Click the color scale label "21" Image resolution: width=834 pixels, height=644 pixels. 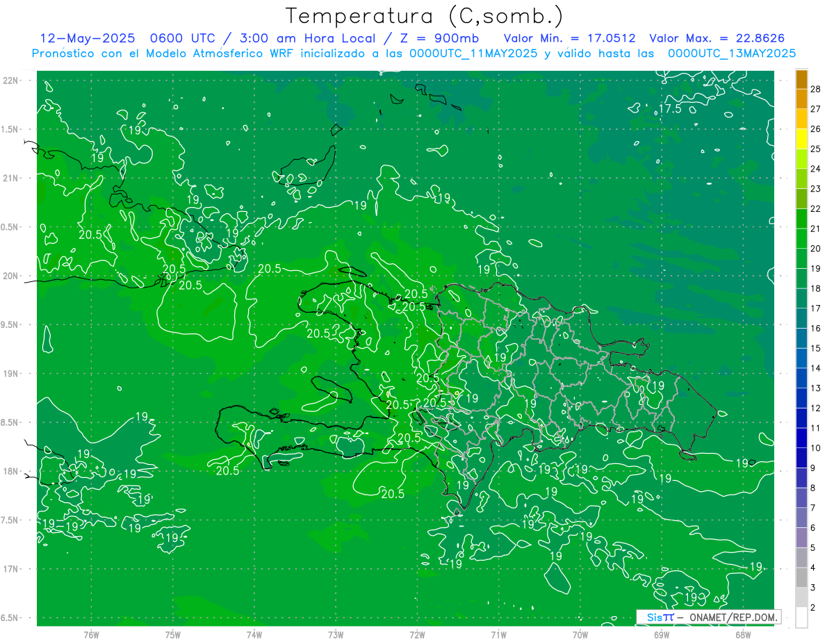coord(816,229)
